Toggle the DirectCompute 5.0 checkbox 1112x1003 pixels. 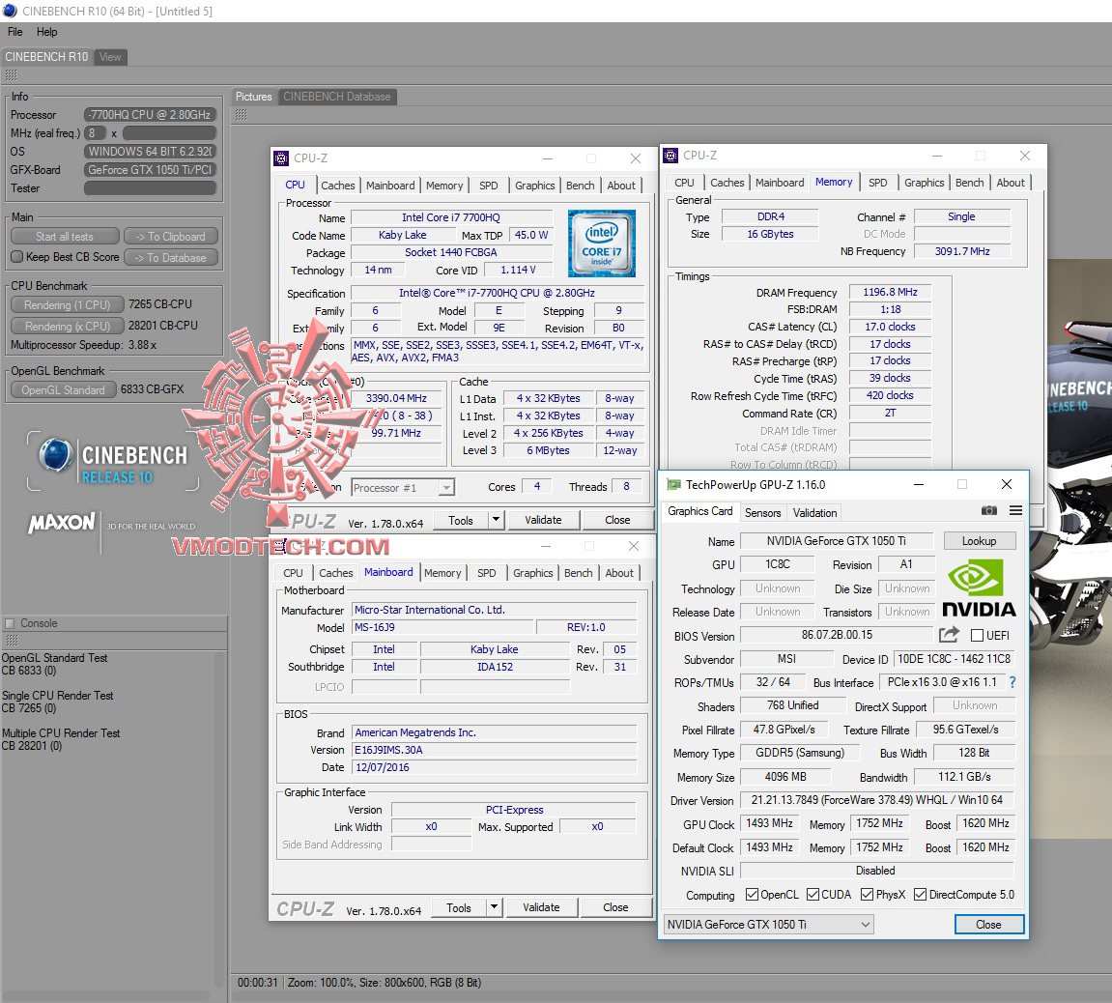pyautogui.click(x=920, y=895)
